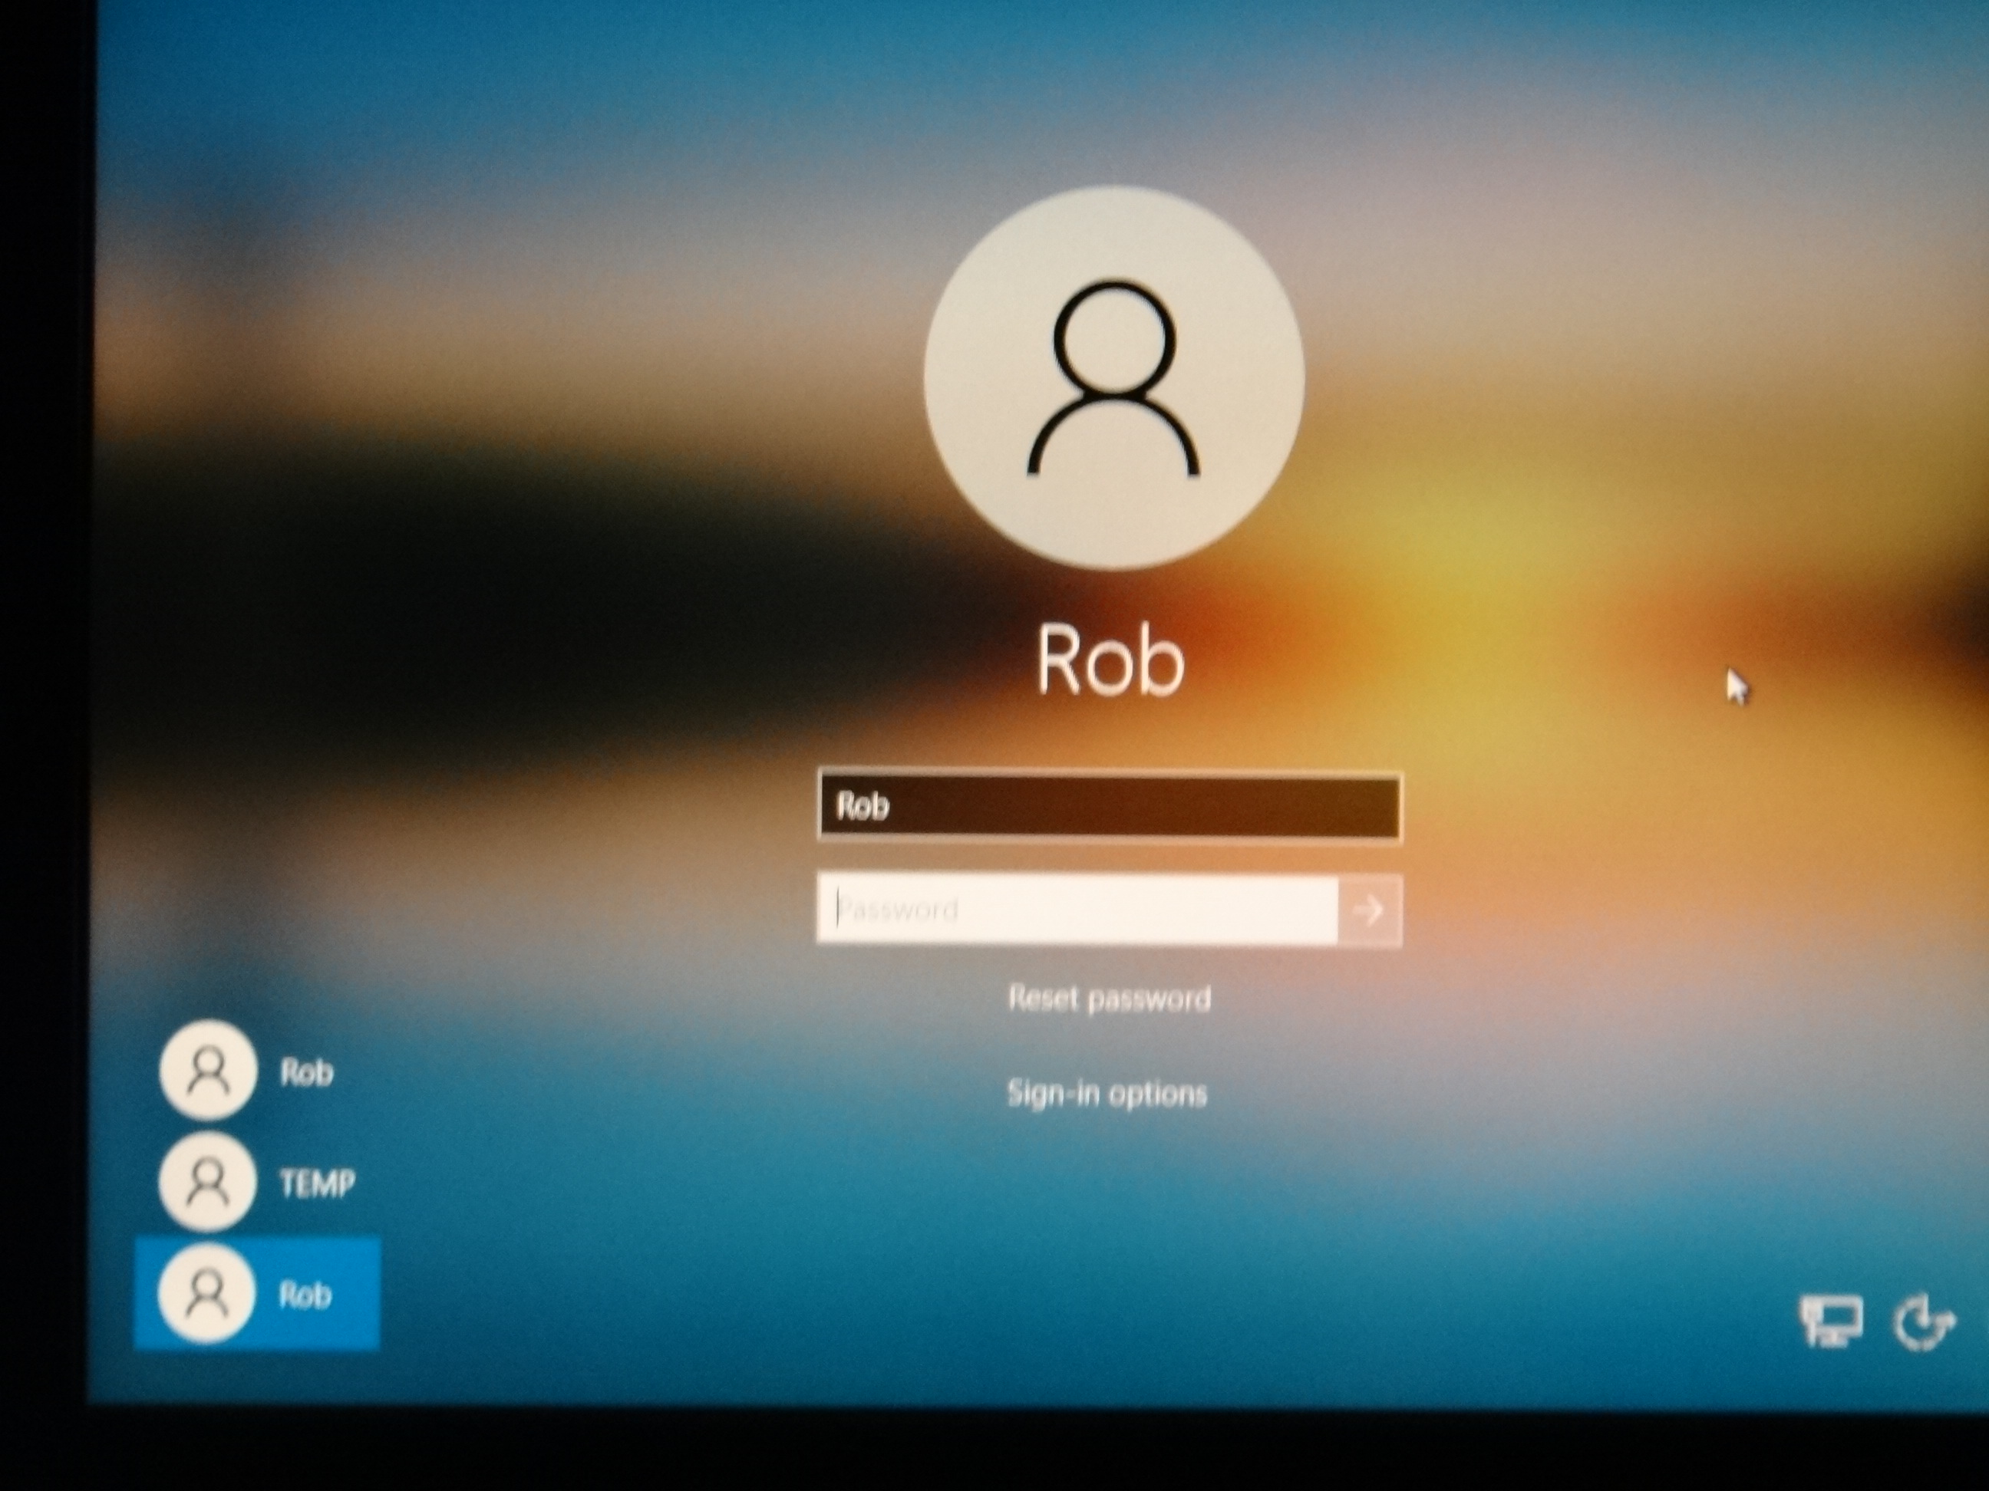Screen dimensions: 1989x1491
Task: Click the password submit arrow button
Action: click(x=1370, y=910)
